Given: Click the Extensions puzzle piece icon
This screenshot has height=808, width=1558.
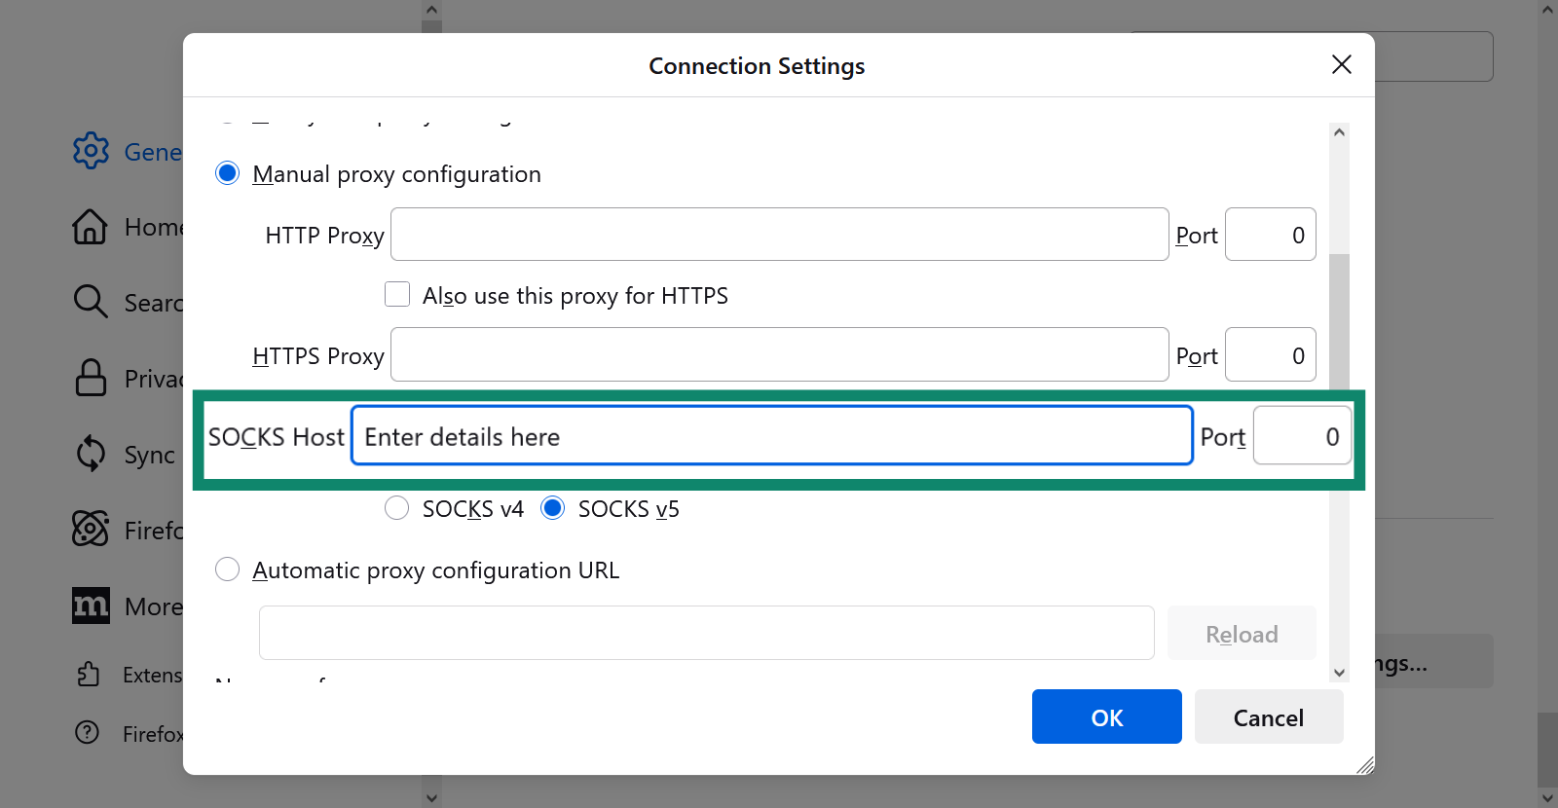Looking at the screenshot, I should coord(89,675).
